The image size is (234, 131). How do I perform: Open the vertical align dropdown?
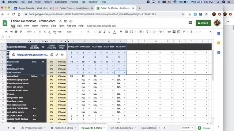tap(148, 32)
